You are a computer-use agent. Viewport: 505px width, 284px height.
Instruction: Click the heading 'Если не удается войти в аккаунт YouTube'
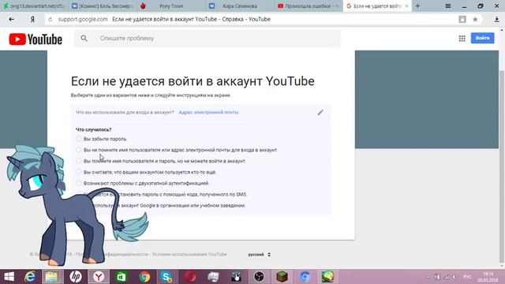click(193, 81)
